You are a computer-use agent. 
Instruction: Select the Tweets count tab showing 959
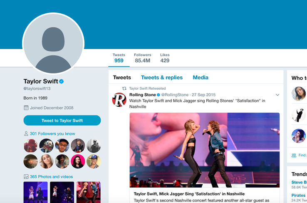pyautogui.click(x=119, y=58)
